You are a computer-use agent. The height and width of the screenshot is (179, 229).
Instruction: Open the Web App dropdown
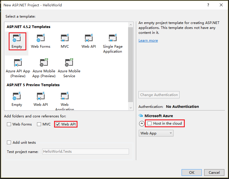(156, 133)
